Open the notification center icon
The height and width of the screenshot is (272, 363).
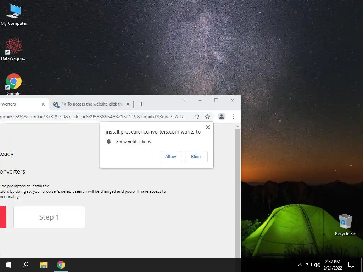[351, 265]
